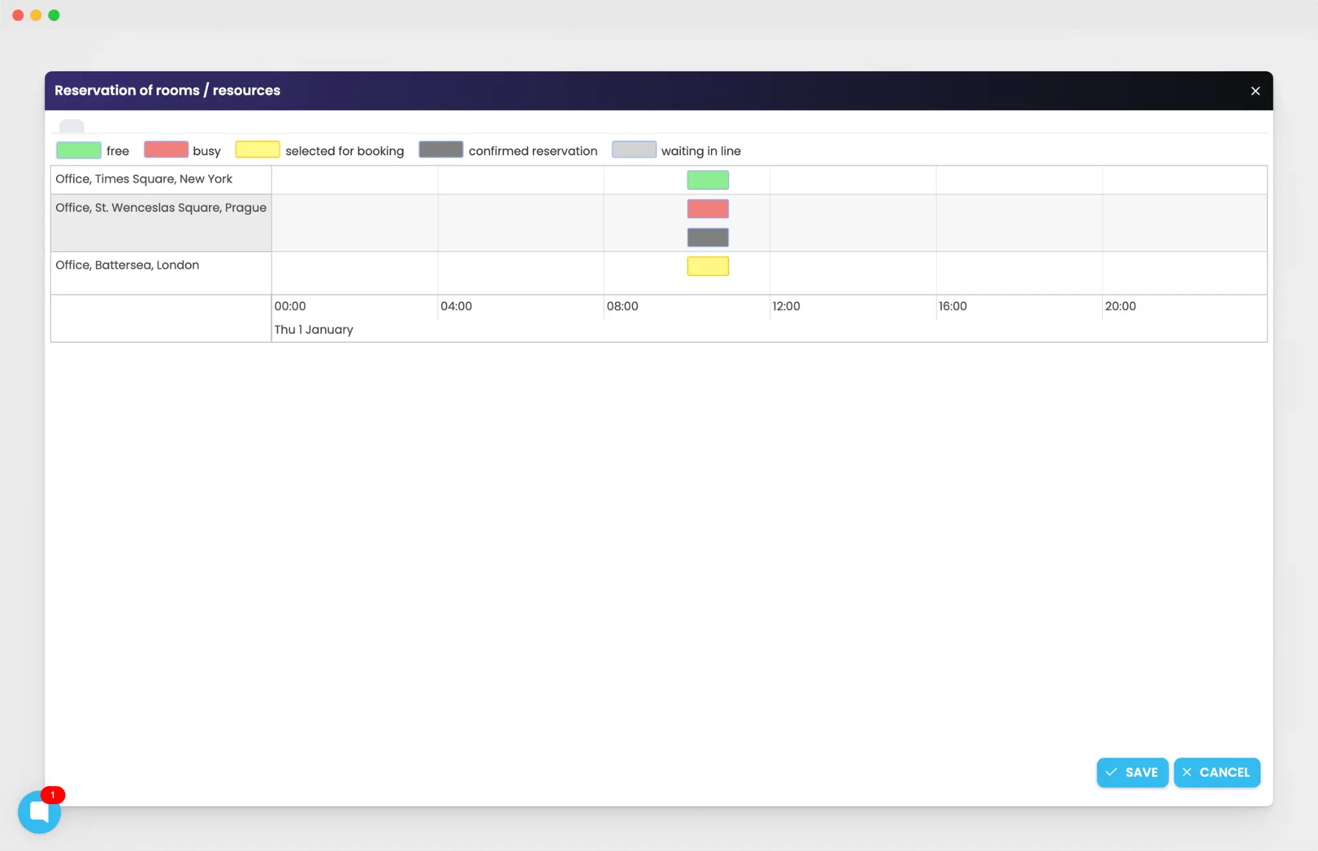Click the red 'busy' legend swatch
The height and width of the screenshot is (851, 1318).
[x=165, y=149]
